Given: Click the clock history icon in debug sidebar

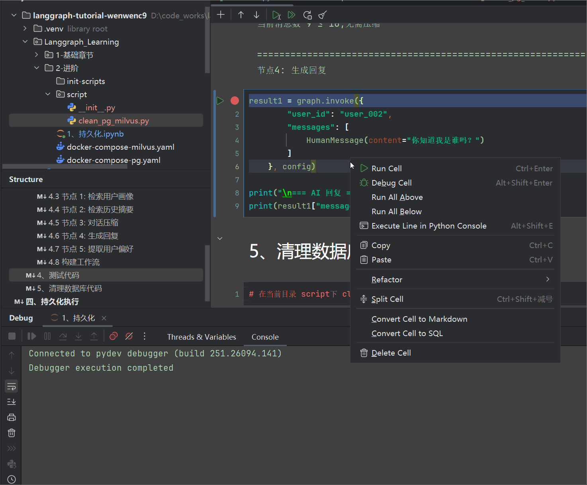Looking at the screenshot, I should pyautogui.click(x=12, y=479).
